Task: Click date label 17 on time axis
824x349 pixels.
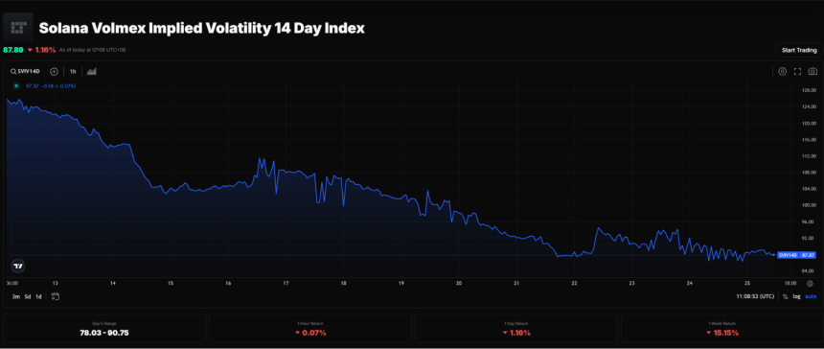Action: tap(286, 283)
